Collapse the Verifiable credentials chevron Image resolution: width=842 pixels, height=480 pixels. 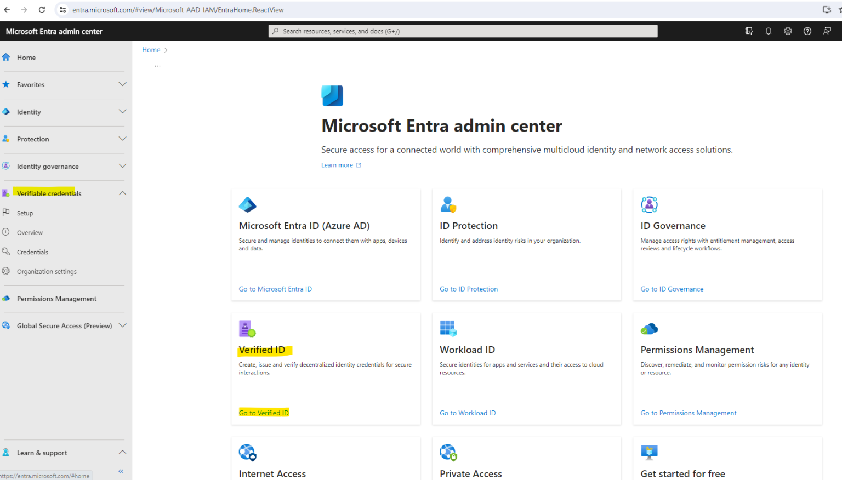pyautogui.click(x=122, y=193)
